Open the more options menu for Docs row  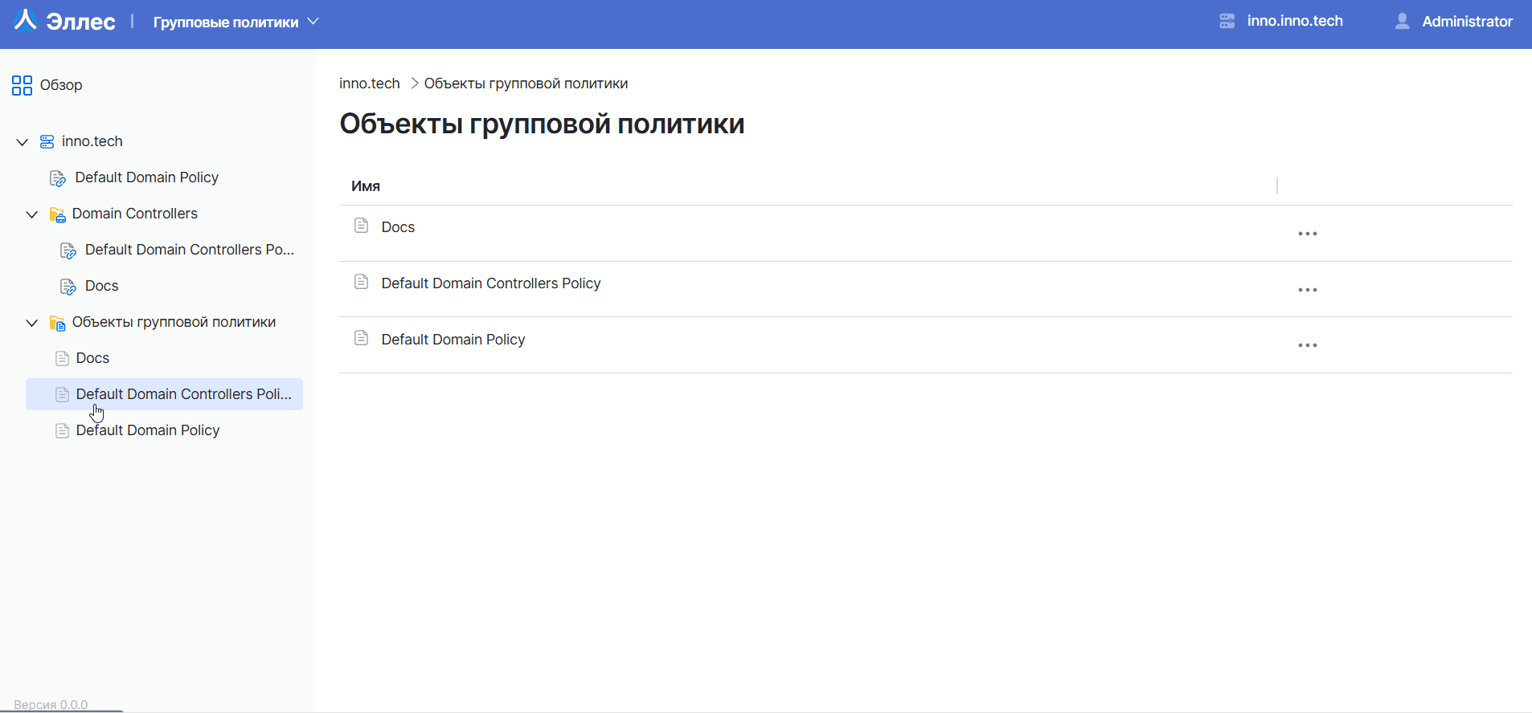pos(1307,234)
